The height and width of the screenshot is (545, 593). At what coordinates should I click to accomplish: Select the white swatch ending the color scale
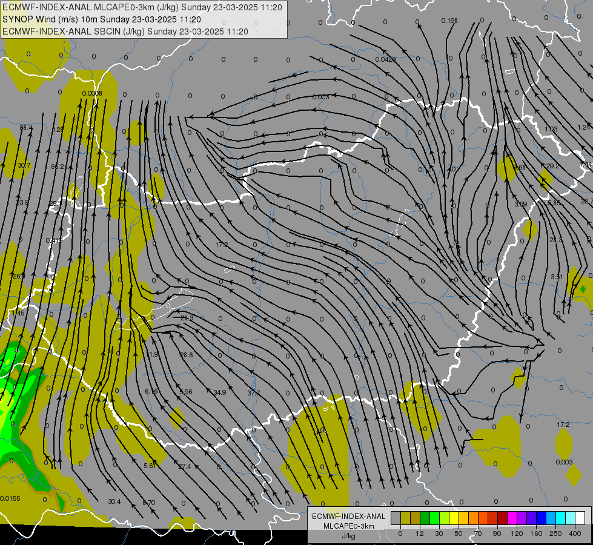[580, 518]
